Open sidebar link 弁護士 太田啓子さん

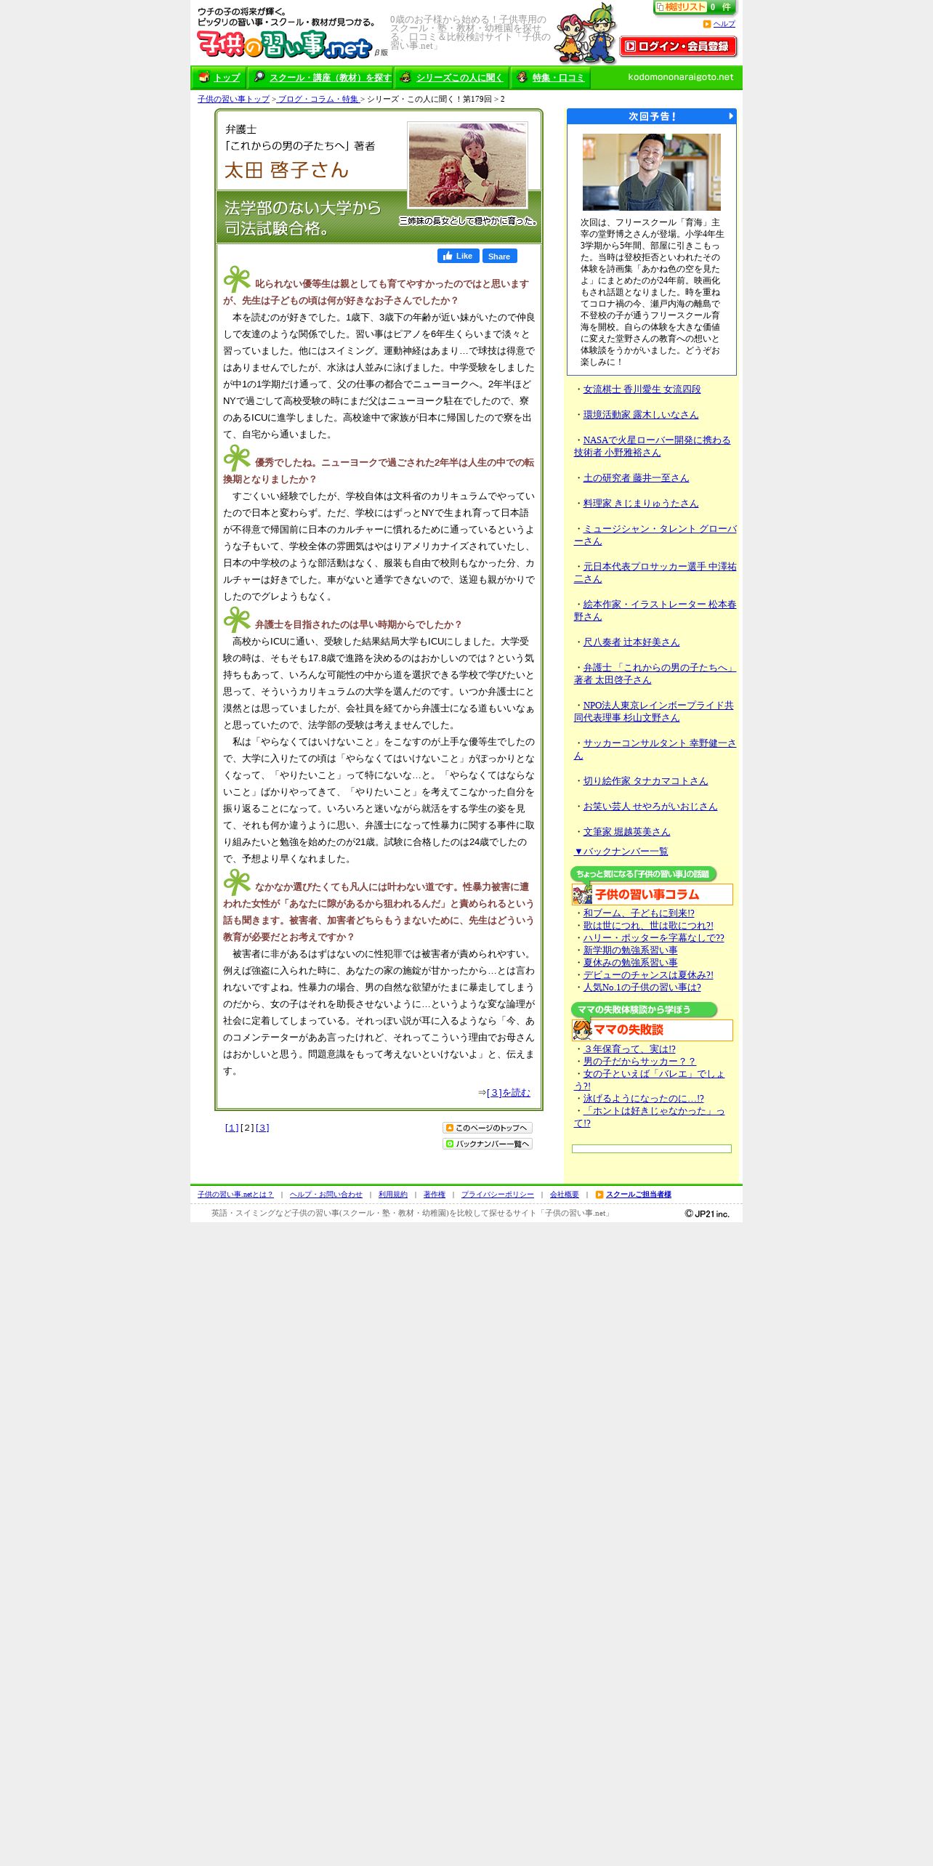coord(655,674)
